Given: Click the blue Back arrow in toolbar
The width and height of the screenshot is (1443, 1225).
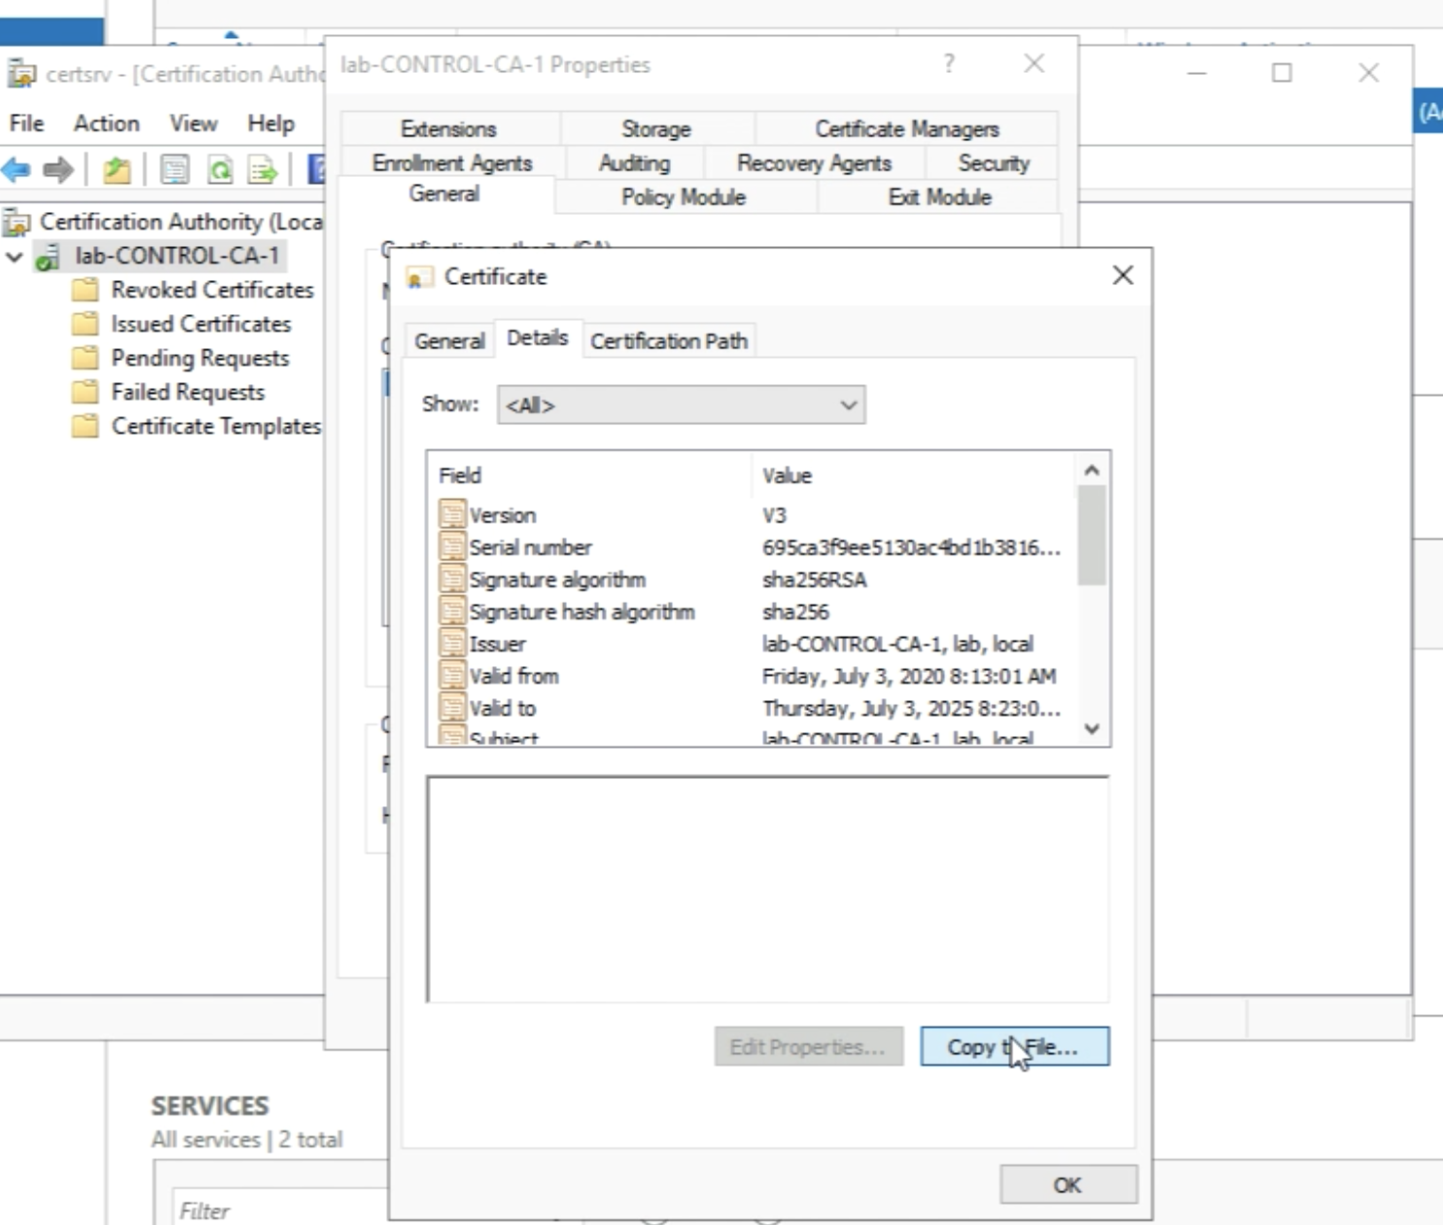Looking at the screenshot, I should coord(17,170).
